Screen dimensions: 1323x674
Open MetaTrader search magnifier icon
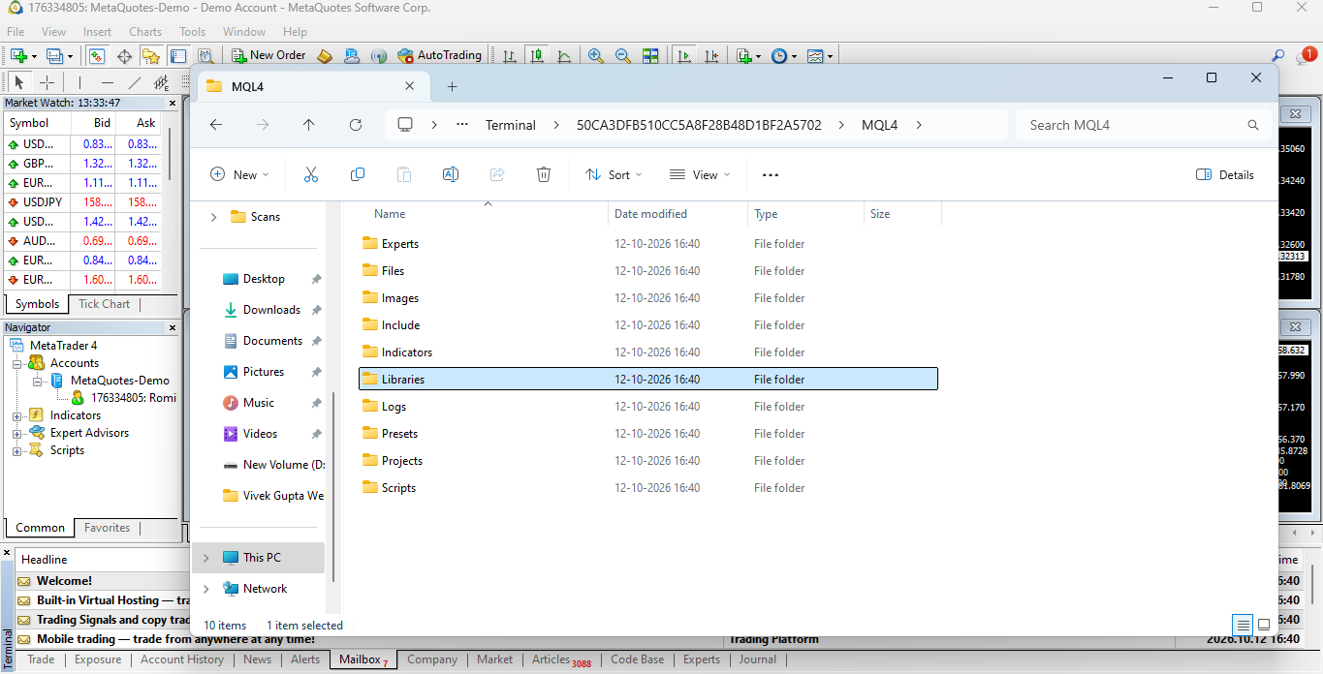(1278, 56)
